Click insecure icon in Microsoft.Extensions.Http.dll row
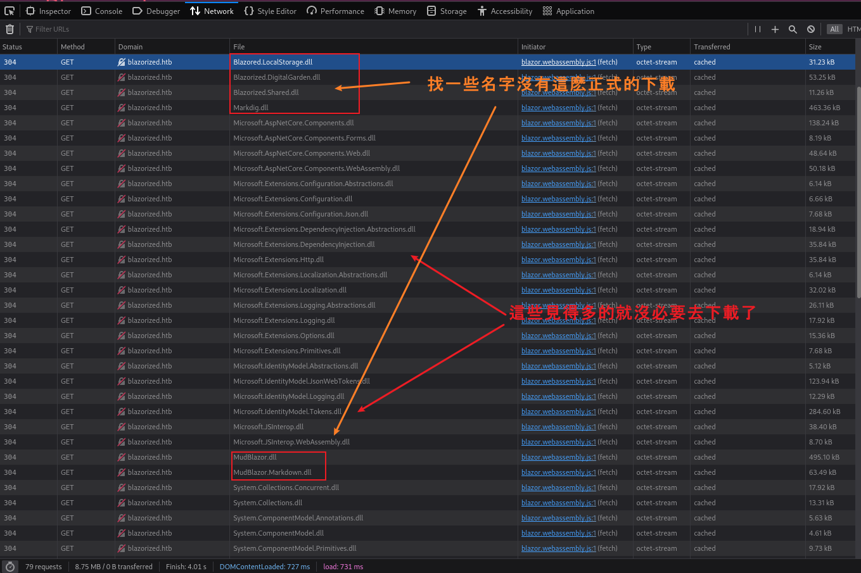 122,260
